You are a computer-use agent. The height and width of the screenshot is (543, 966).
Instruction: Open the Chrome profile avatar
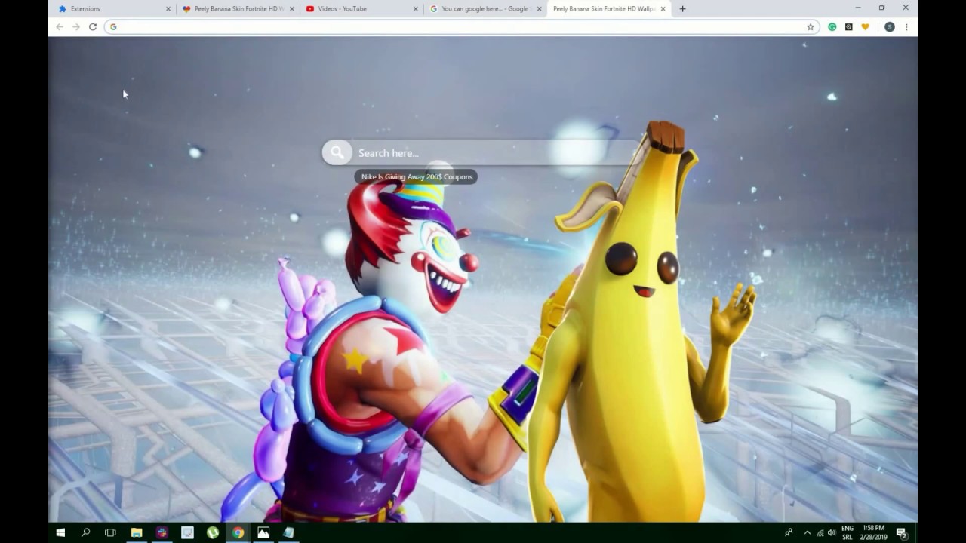tap(890, 26)
